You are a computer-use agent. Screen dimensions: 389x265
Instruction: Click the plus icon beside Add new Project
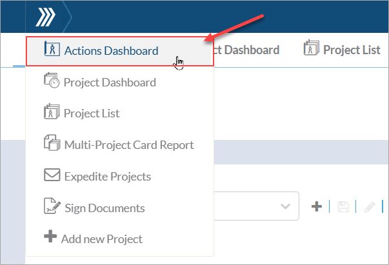(50, 239)
